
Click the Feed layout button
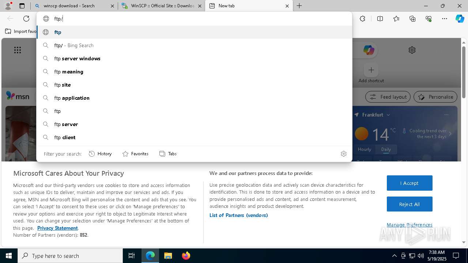pos(388,97)
